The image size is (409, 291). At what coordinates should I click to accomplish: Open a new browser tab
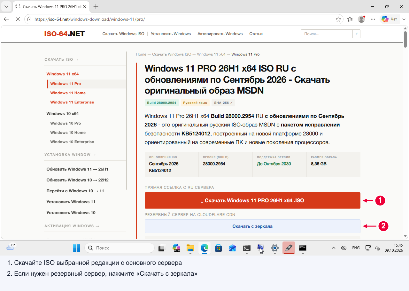[96, 6]
